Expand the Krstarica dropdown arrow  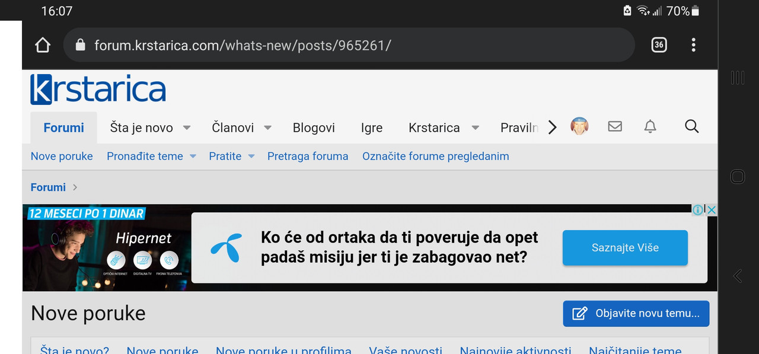(475, 127)
